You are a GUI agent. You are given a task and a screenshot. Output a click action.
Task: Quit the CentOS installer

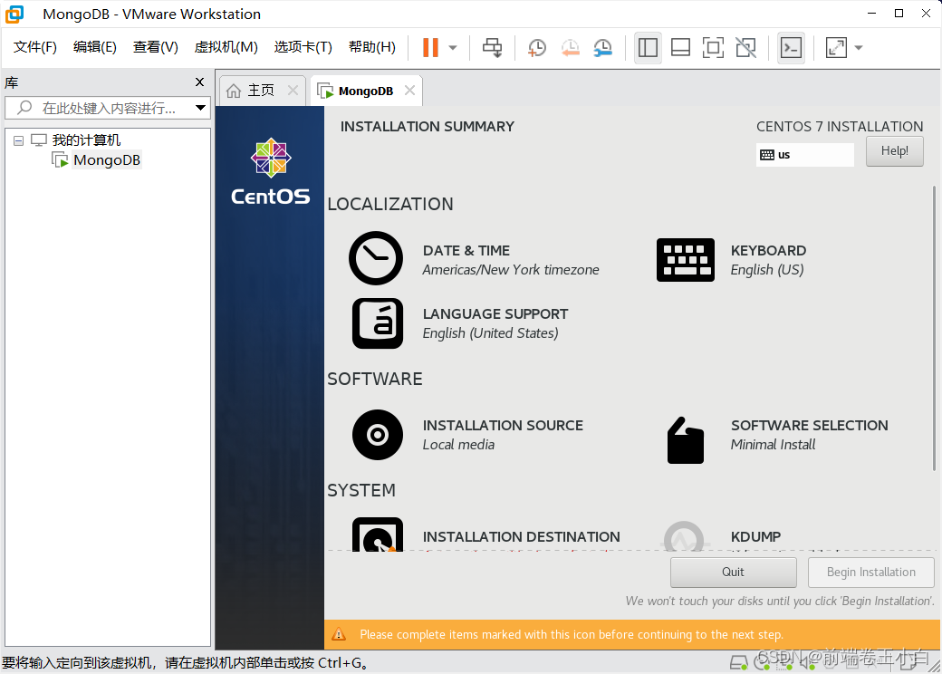pos(733,572)
